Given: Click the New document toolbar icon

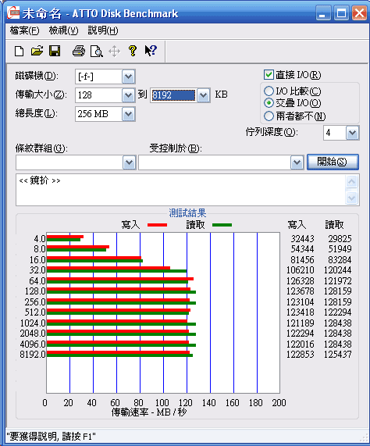Looking at the screenshot, I should pyautogui.click(x=19, y=52).
